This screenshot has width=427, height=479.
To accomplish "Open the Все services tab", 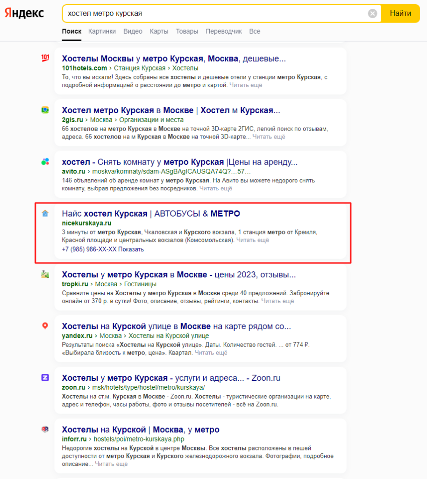I will pyautogui.click(x=255, y=31).
